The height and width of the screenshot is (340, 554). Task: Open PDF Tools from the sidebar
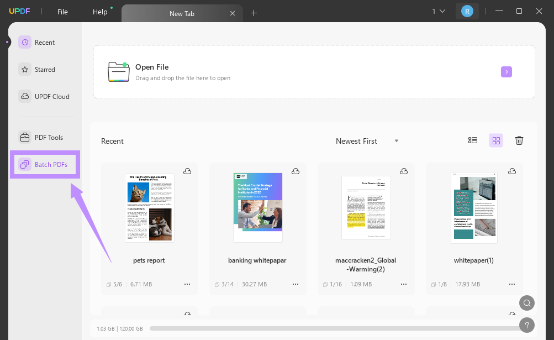click(45, 137)
